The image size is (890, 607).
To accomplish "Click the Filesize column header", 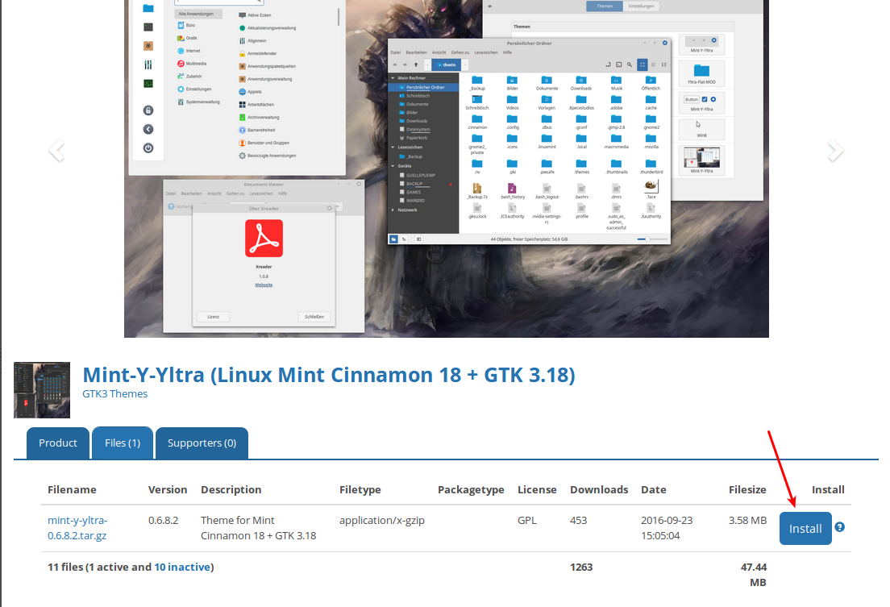I will pyautogui.click(x=747, y=489).
